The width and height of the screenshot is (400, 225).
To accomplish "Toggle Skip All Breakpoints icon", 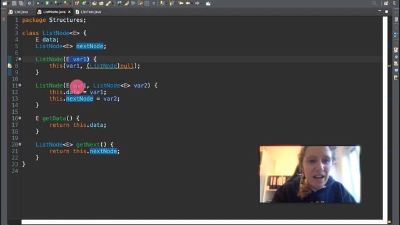I will 29,3.
